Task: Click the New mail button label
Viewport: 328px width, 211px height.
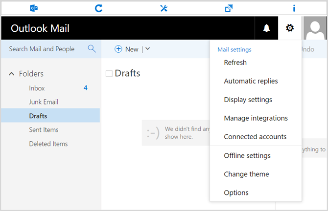Action: (x=132, y=49)
